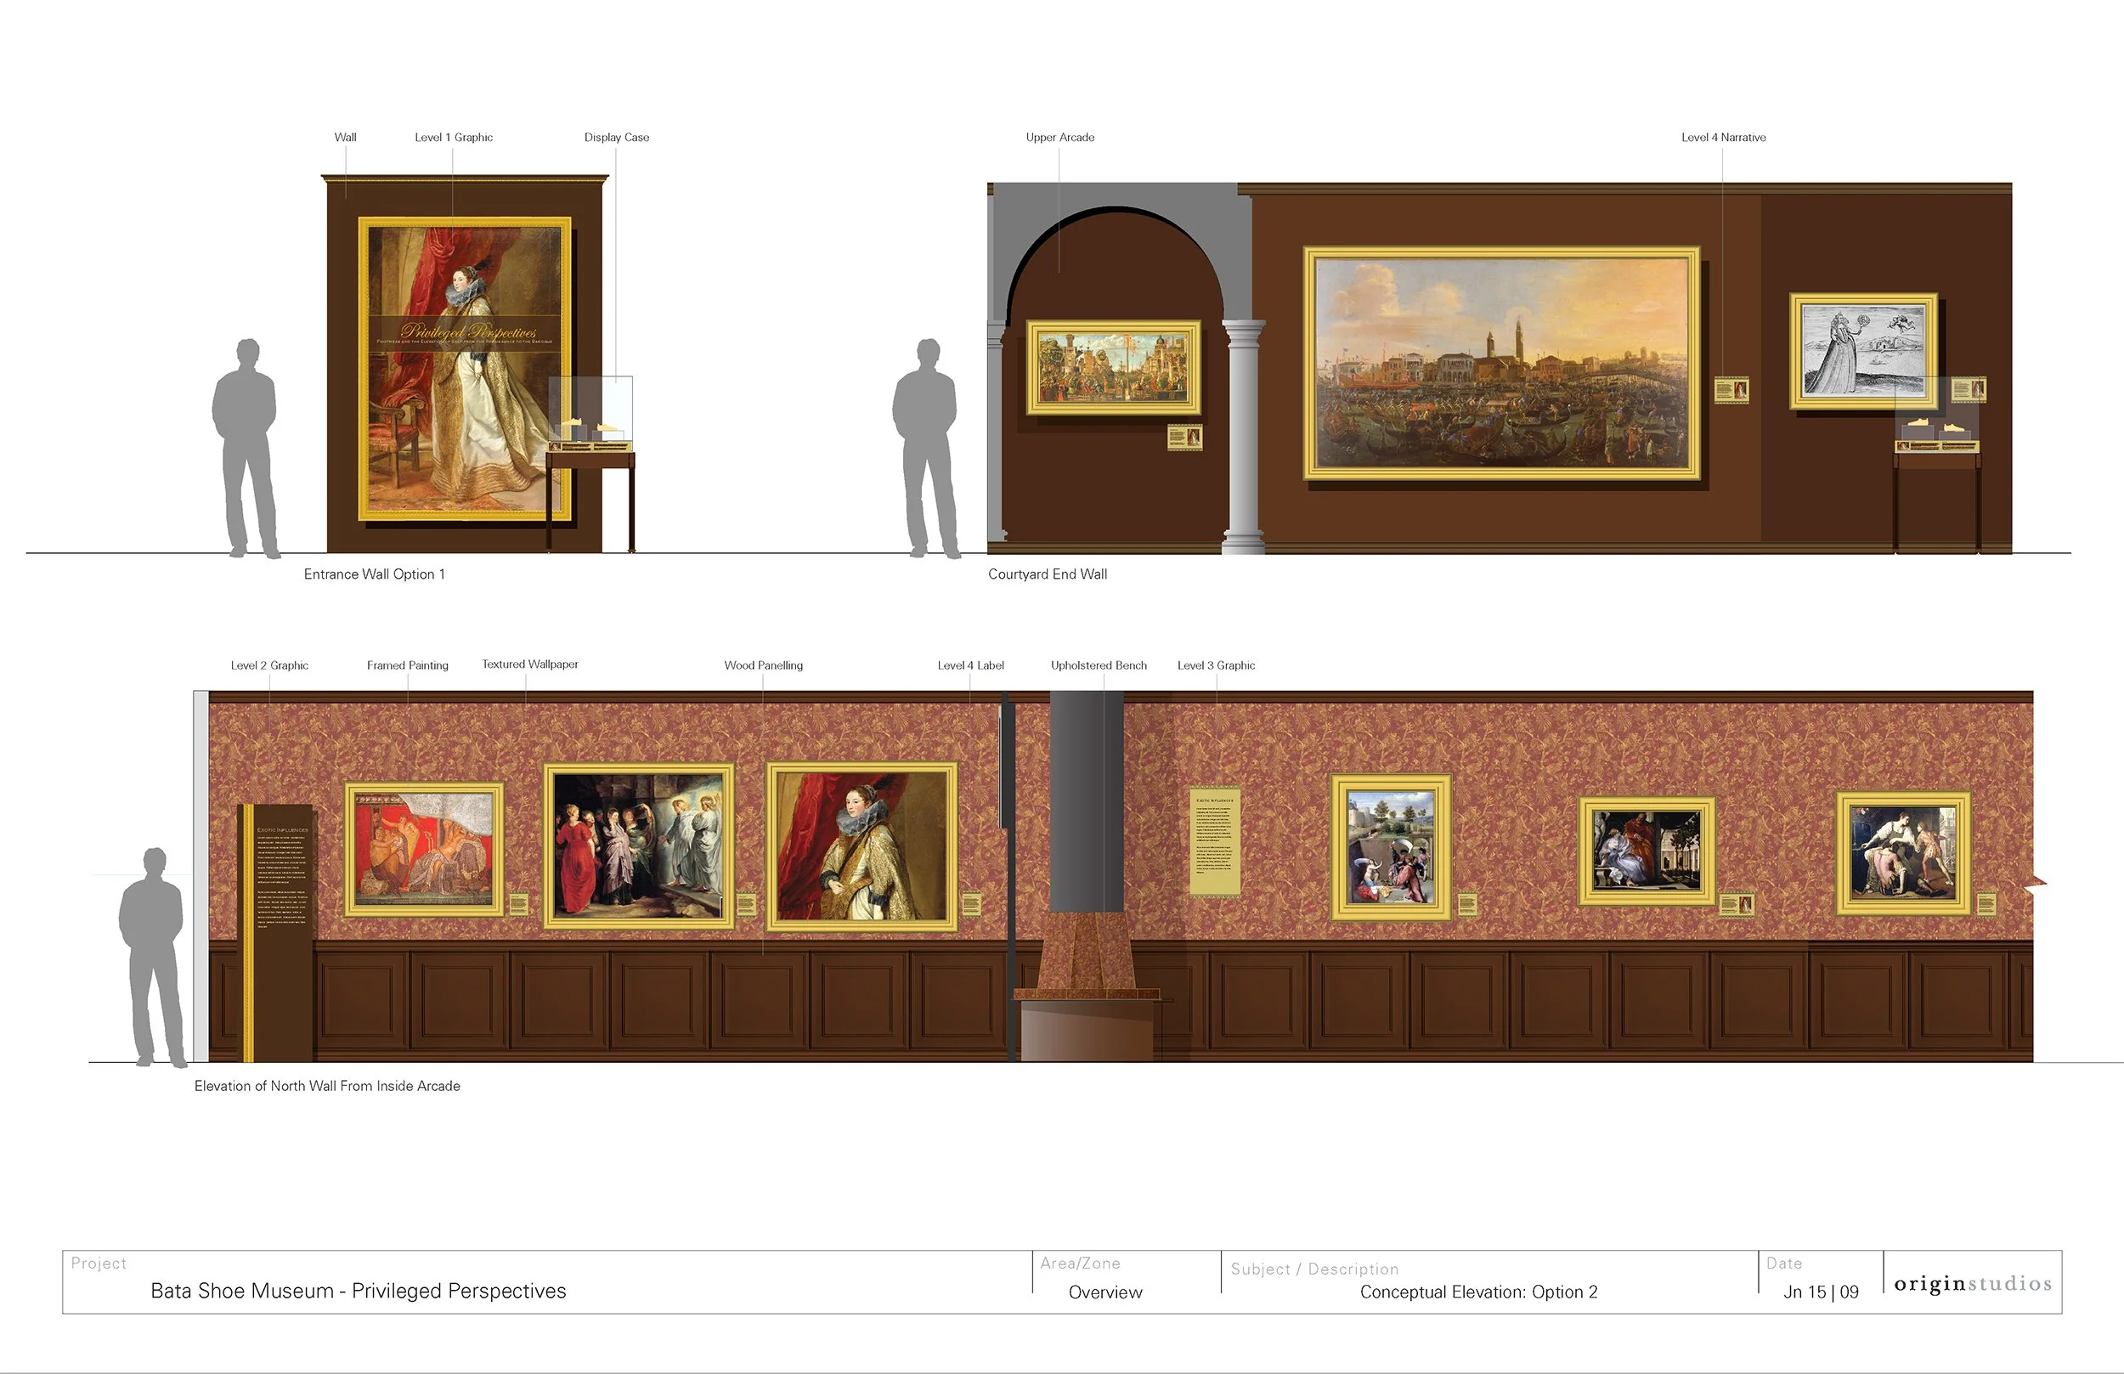Click the 'Display Case' callout label
The image size is (2124, 1374).
pyautogui.click(x=617, y=138)
